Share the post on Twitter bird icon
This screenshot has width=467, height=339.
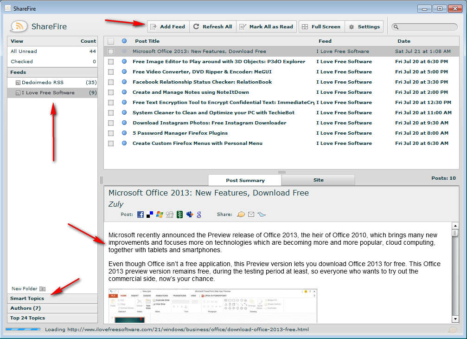262,215
